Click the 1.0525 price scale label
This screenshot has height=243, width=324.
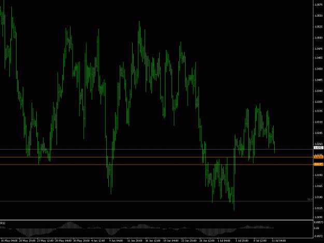click(318, 26)
